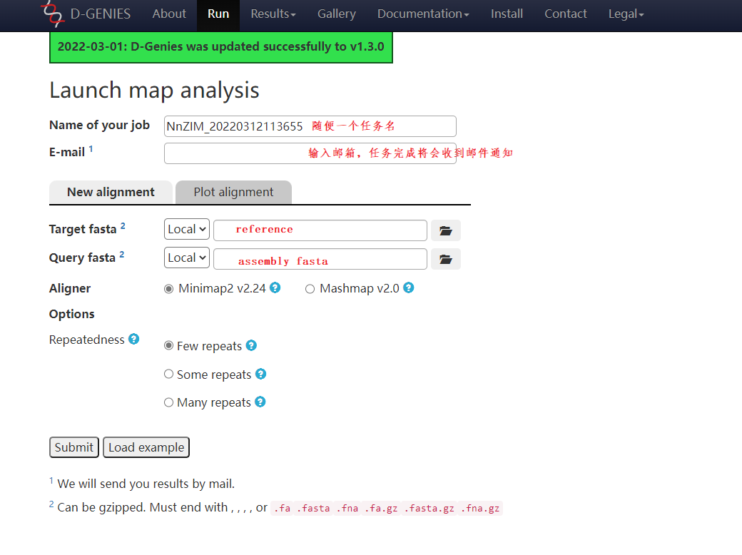Viewport: 742px width, 555px height.
Task: Switch to the Plot alignment tab
Action: coord(233,193)
